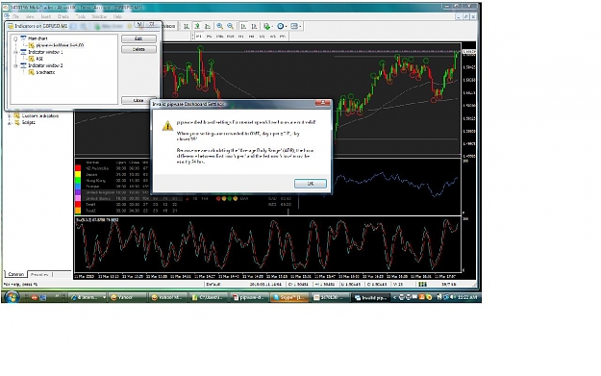
Task: Collapse the Main chart tree node
Action: [x=15, y=38]
